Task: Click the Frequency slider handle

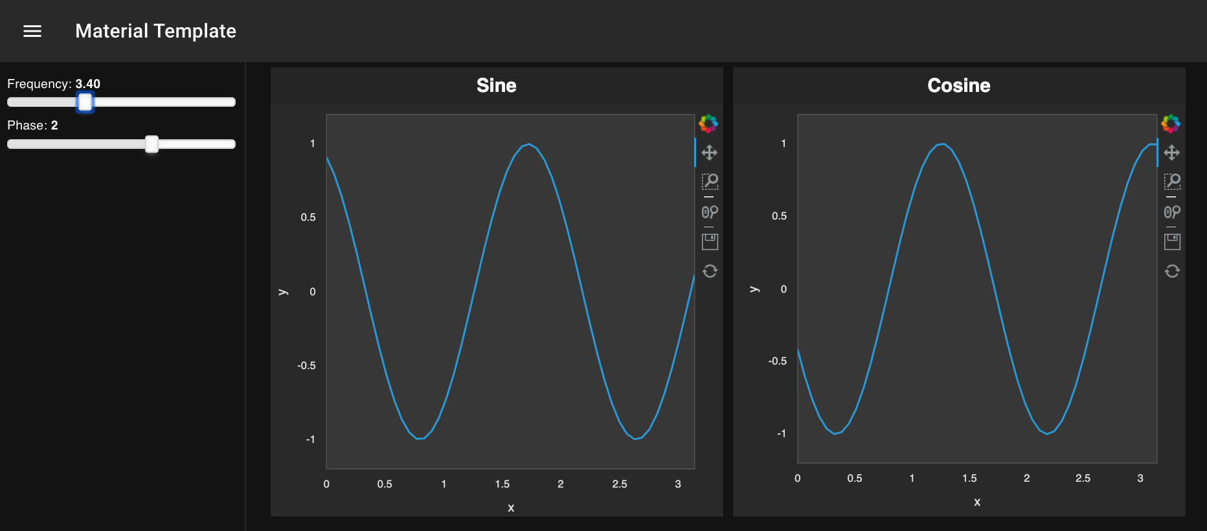Action: coord(85,102)
